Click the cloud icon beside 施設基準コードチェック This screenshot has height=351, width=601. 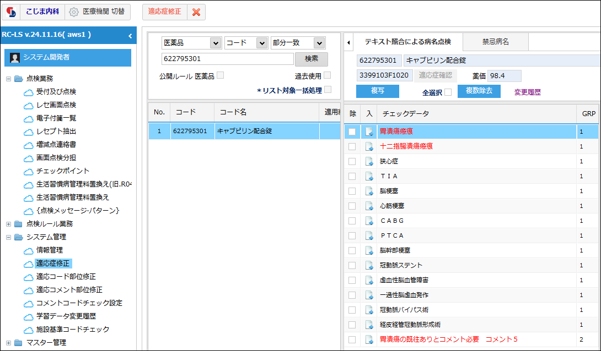28,330
